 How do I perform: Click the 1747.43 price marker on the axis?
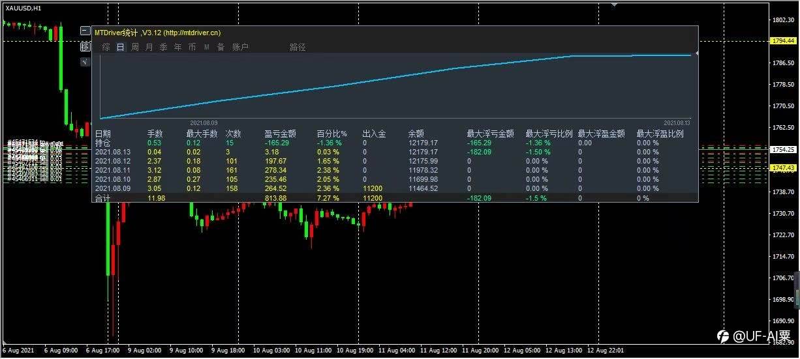[782, 167]
